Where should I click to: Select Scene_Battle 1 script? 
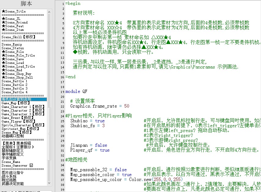[x=14, y=81]
